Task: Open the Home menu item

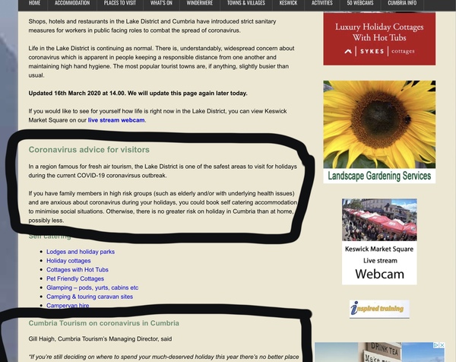Action: 34,4
